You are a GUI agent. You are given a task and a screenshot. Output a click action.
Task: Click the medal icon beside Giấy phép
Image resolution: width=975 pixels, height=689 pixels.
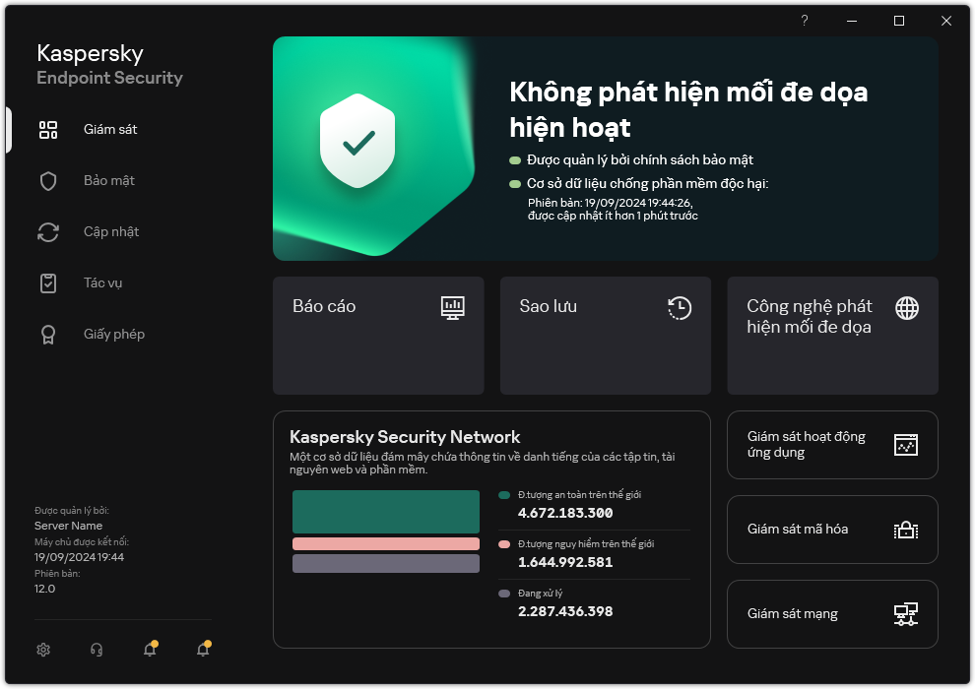pos(48,334)
